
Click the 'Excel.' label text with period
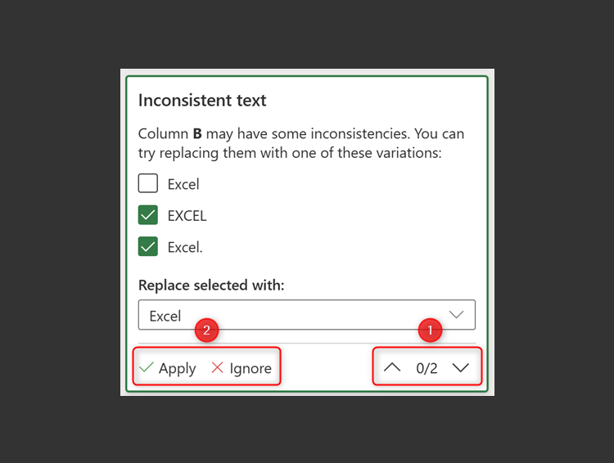(x=185, y=247)
